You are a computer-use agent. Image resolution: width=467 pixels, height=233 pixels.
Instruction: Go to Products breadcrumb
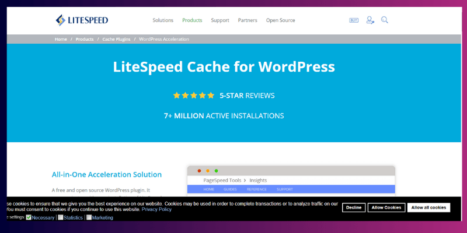tap(85, 39)
